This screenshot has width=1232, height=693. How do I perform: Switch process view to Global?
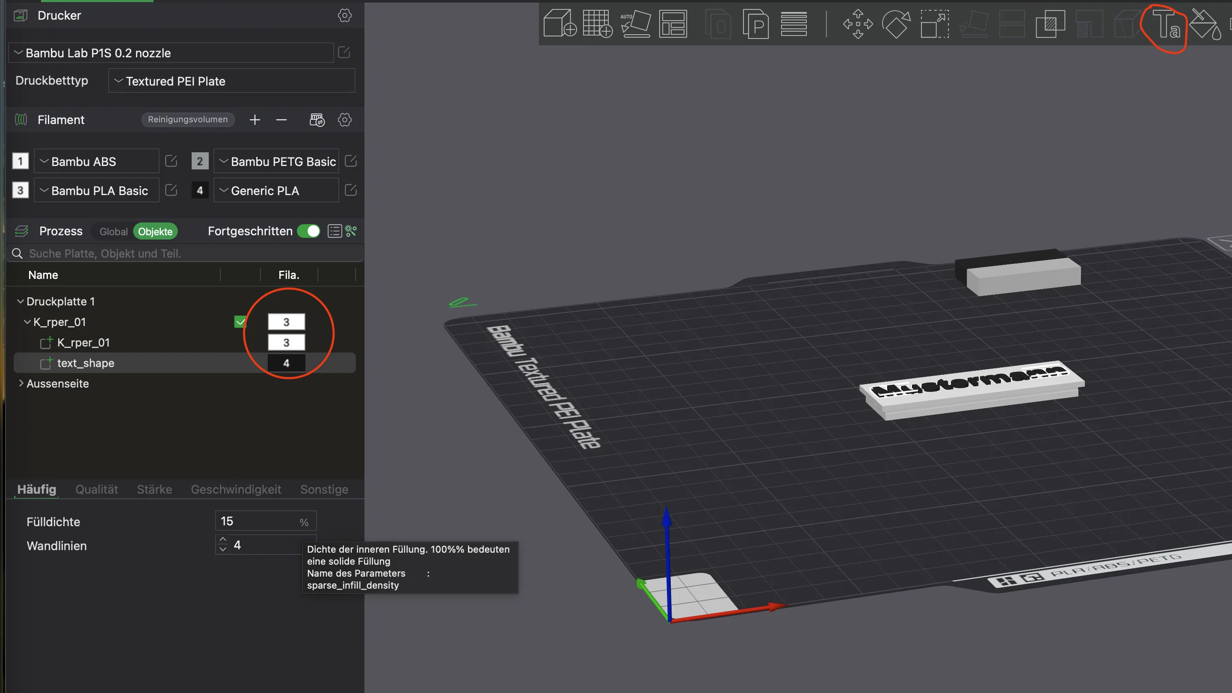point(113,231)
